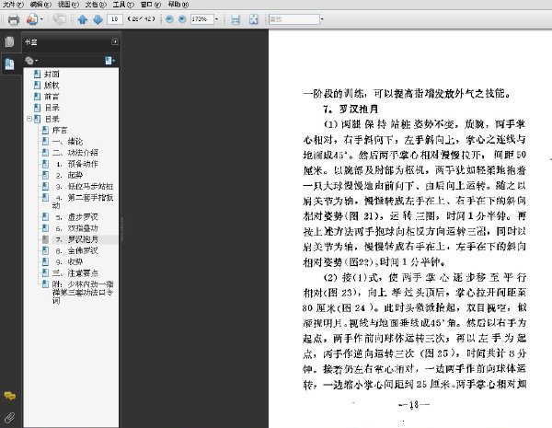Open the attachments paperclip icon

tap(9, 418)
